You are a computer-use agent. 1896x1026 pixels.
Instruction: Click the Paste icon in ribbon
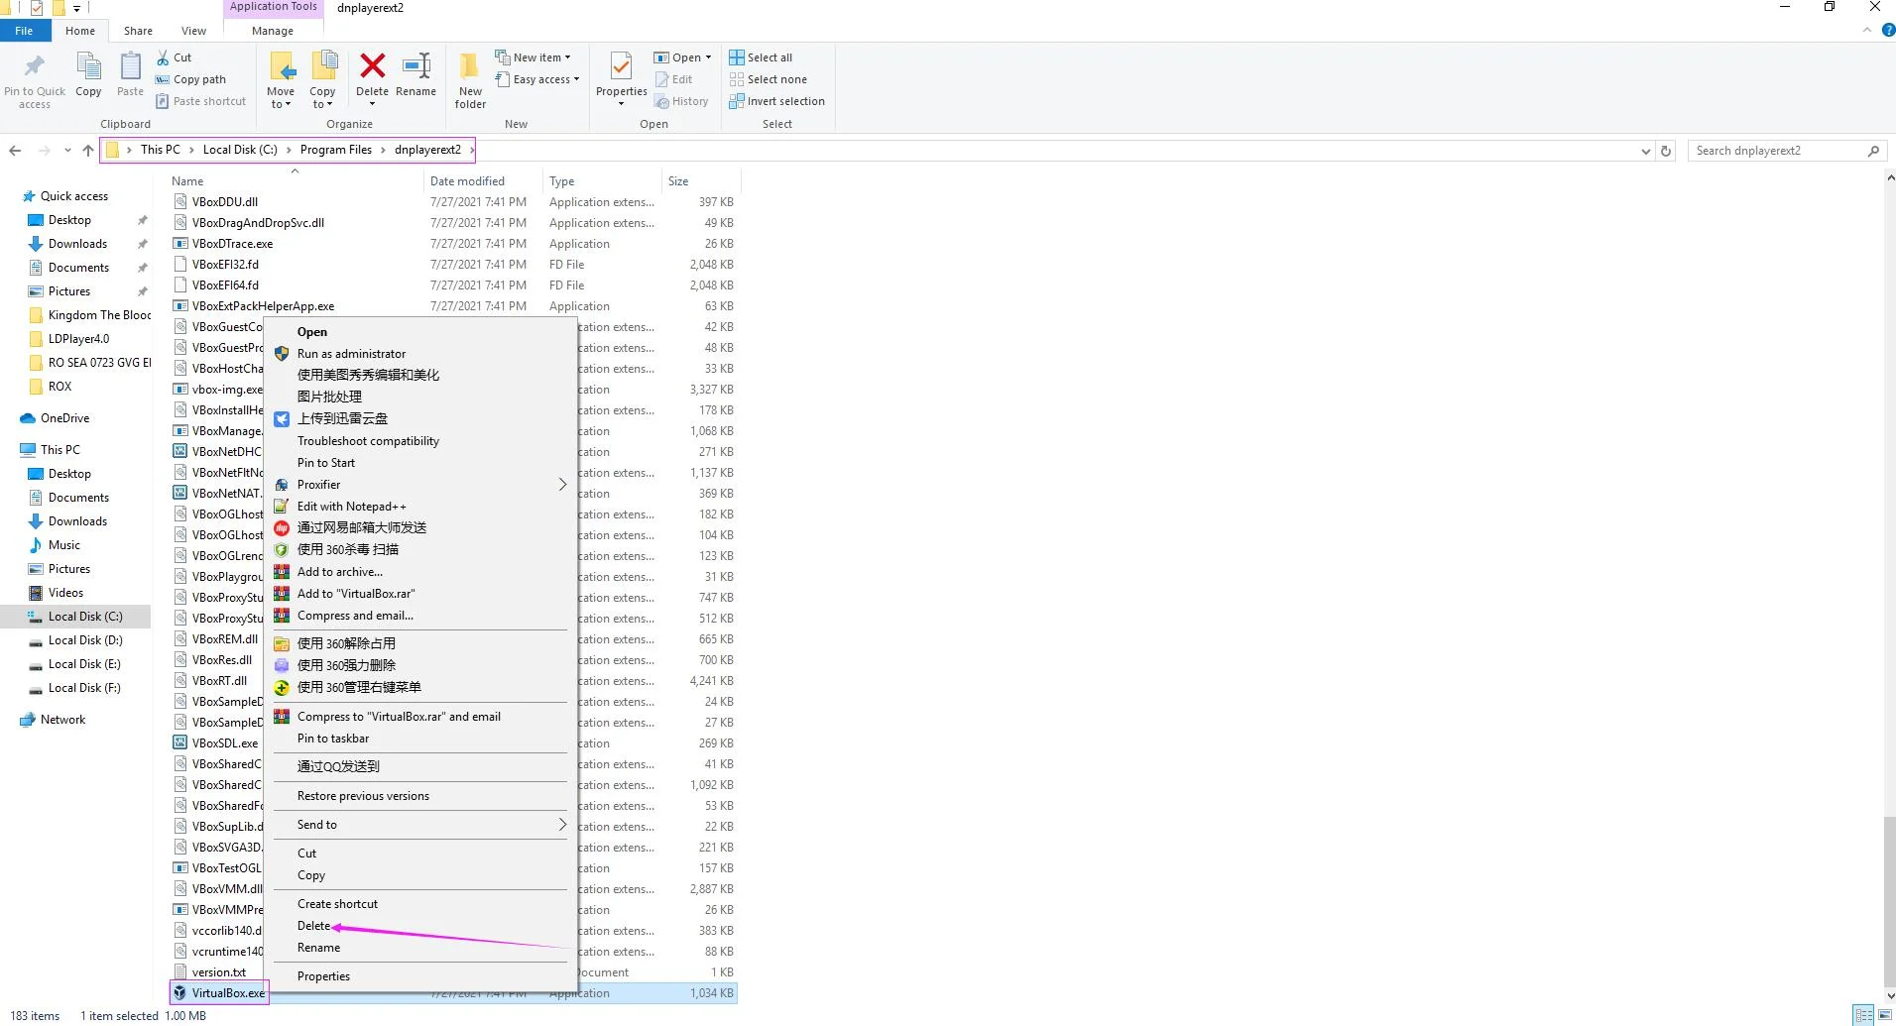(130, 66)
